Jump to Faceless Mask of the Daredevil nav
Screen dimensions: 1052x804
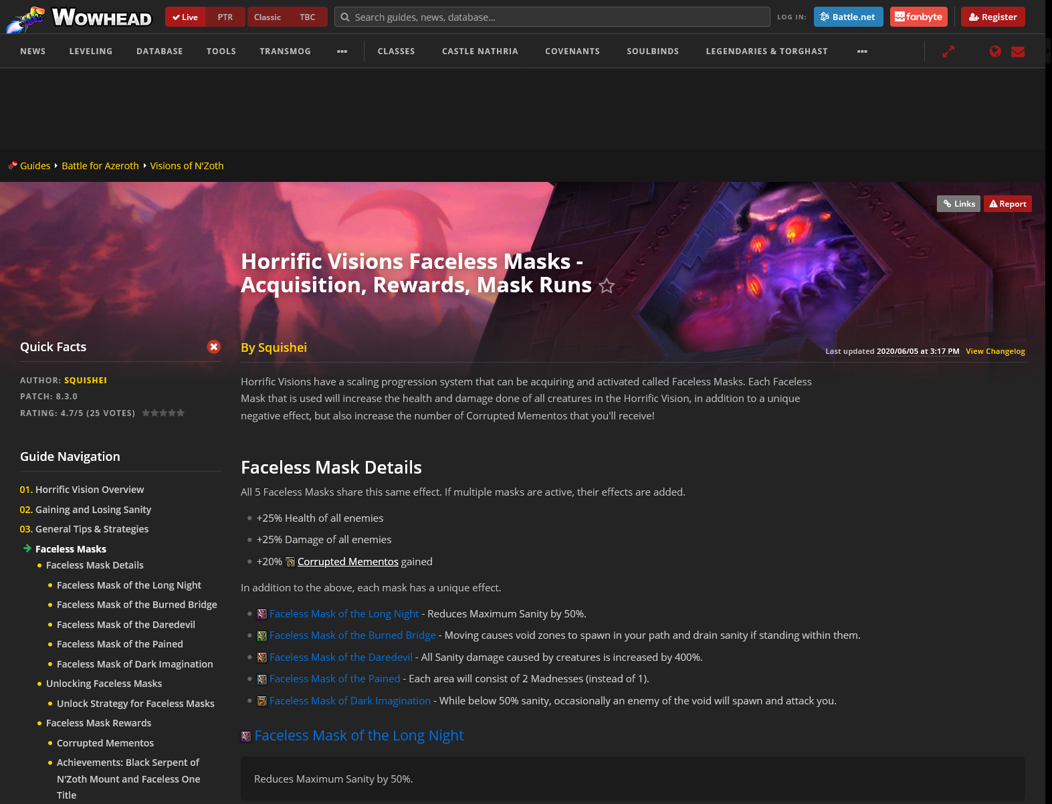[x=126, y=625]
